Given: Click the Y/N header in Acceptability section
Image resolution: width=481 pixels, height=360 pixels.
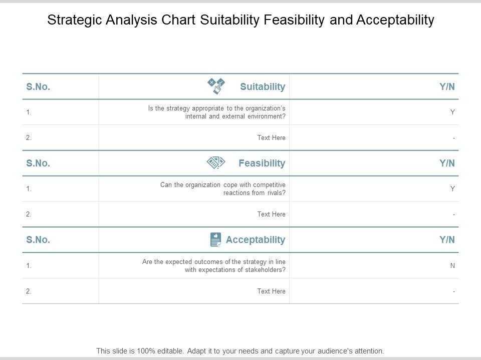Looking at the screenshot, I should tap(447, 239).
